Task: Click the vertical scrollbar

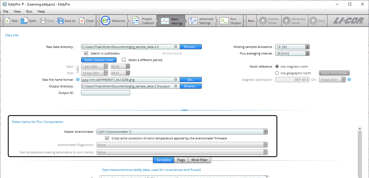Action: pos(360,152)
